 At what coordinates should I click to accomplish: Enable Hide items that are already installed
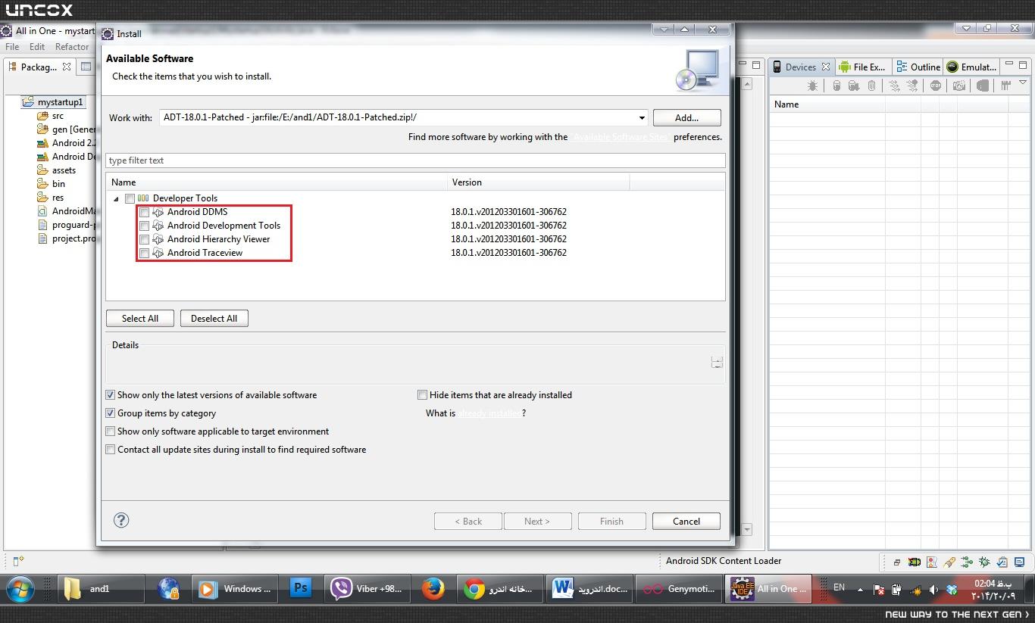[423, 395]
